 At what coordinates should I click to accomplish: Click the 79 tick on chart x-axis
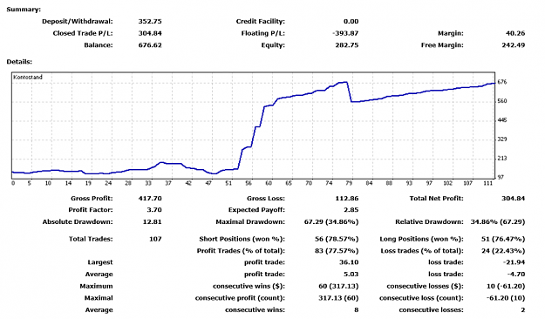[x=349, y=183]
